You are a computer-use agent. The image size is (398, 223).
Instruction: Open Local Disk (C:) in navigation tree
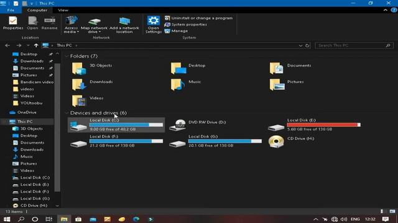point(31,178)
